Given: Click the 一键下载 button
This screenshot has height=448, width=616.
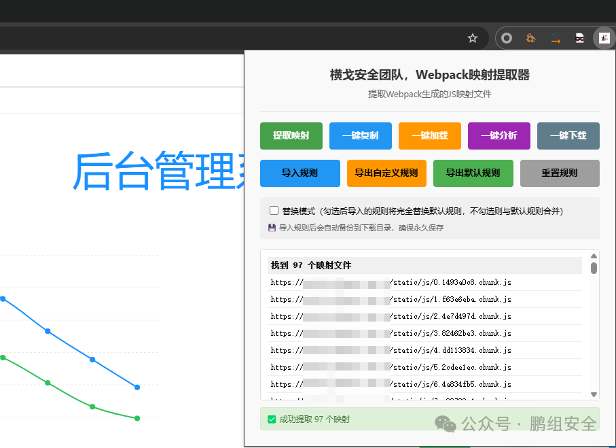Looking at the screenshot, I should pos(568,136).
